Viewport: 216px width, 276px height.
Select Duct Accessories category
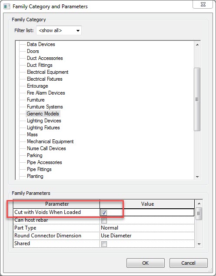[x=45, y=58]
